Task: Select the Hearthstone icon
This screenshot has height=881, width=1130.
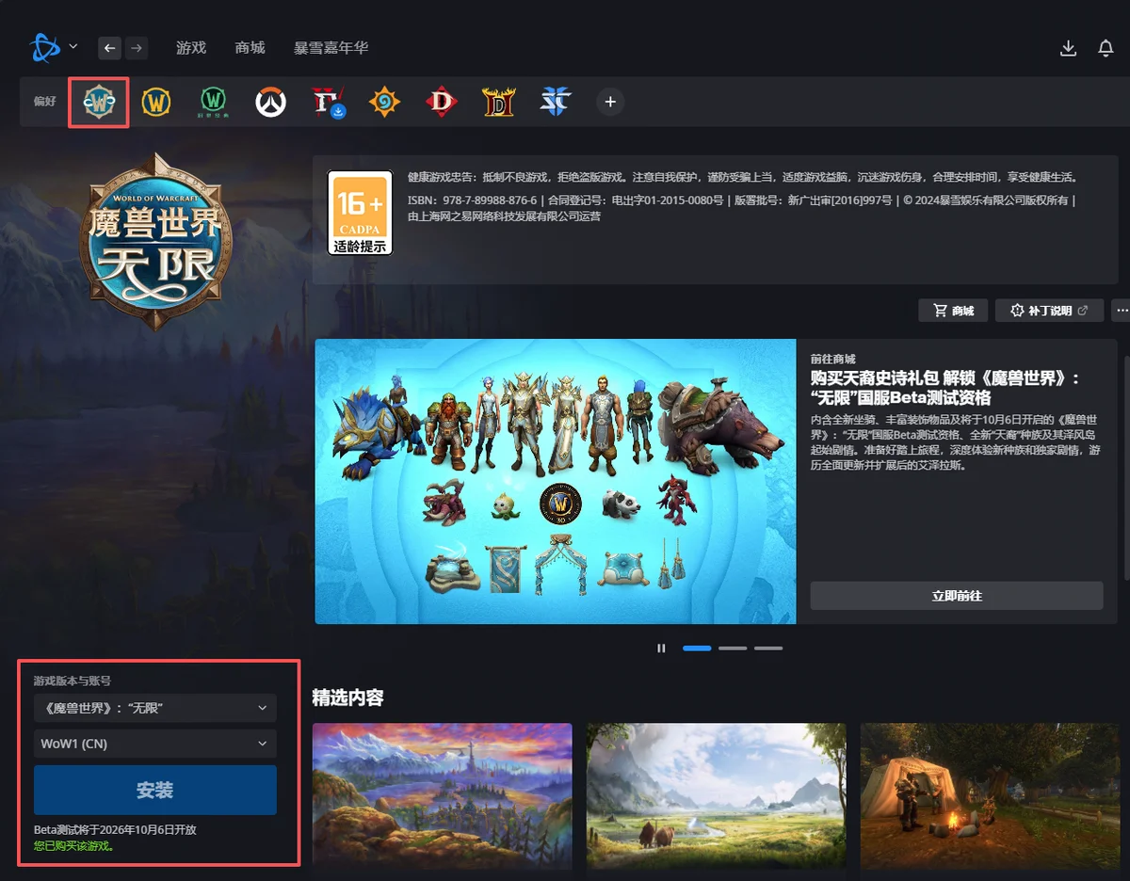Action: point(384,102)
